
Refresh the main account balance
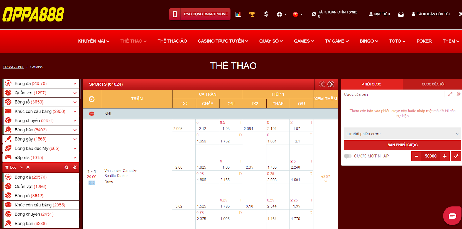point(314,14)
